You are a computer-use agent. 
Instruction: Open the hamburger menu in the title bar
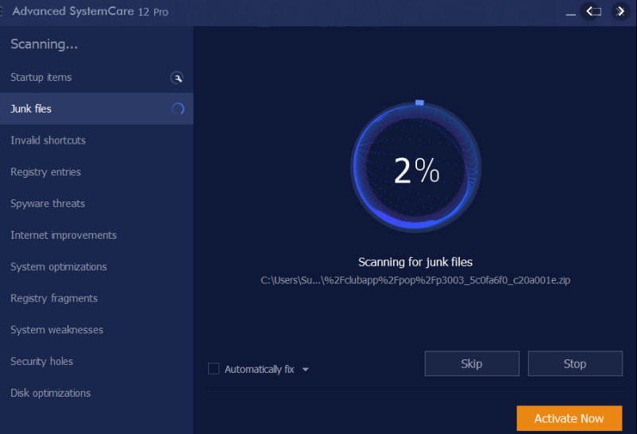(x=2, y=12)
